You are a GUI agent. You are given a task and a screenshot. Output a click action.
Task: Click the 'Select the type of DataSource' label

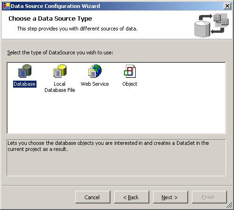(x=60, y=52)
